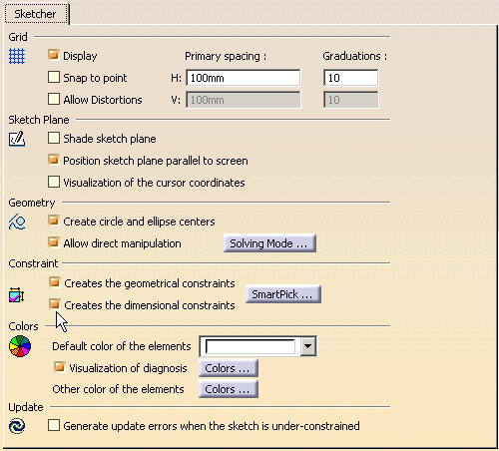Open the default color dropdown arrow
Screen dimensions: 499x451
pyautogui.click(x=308, y=346)
